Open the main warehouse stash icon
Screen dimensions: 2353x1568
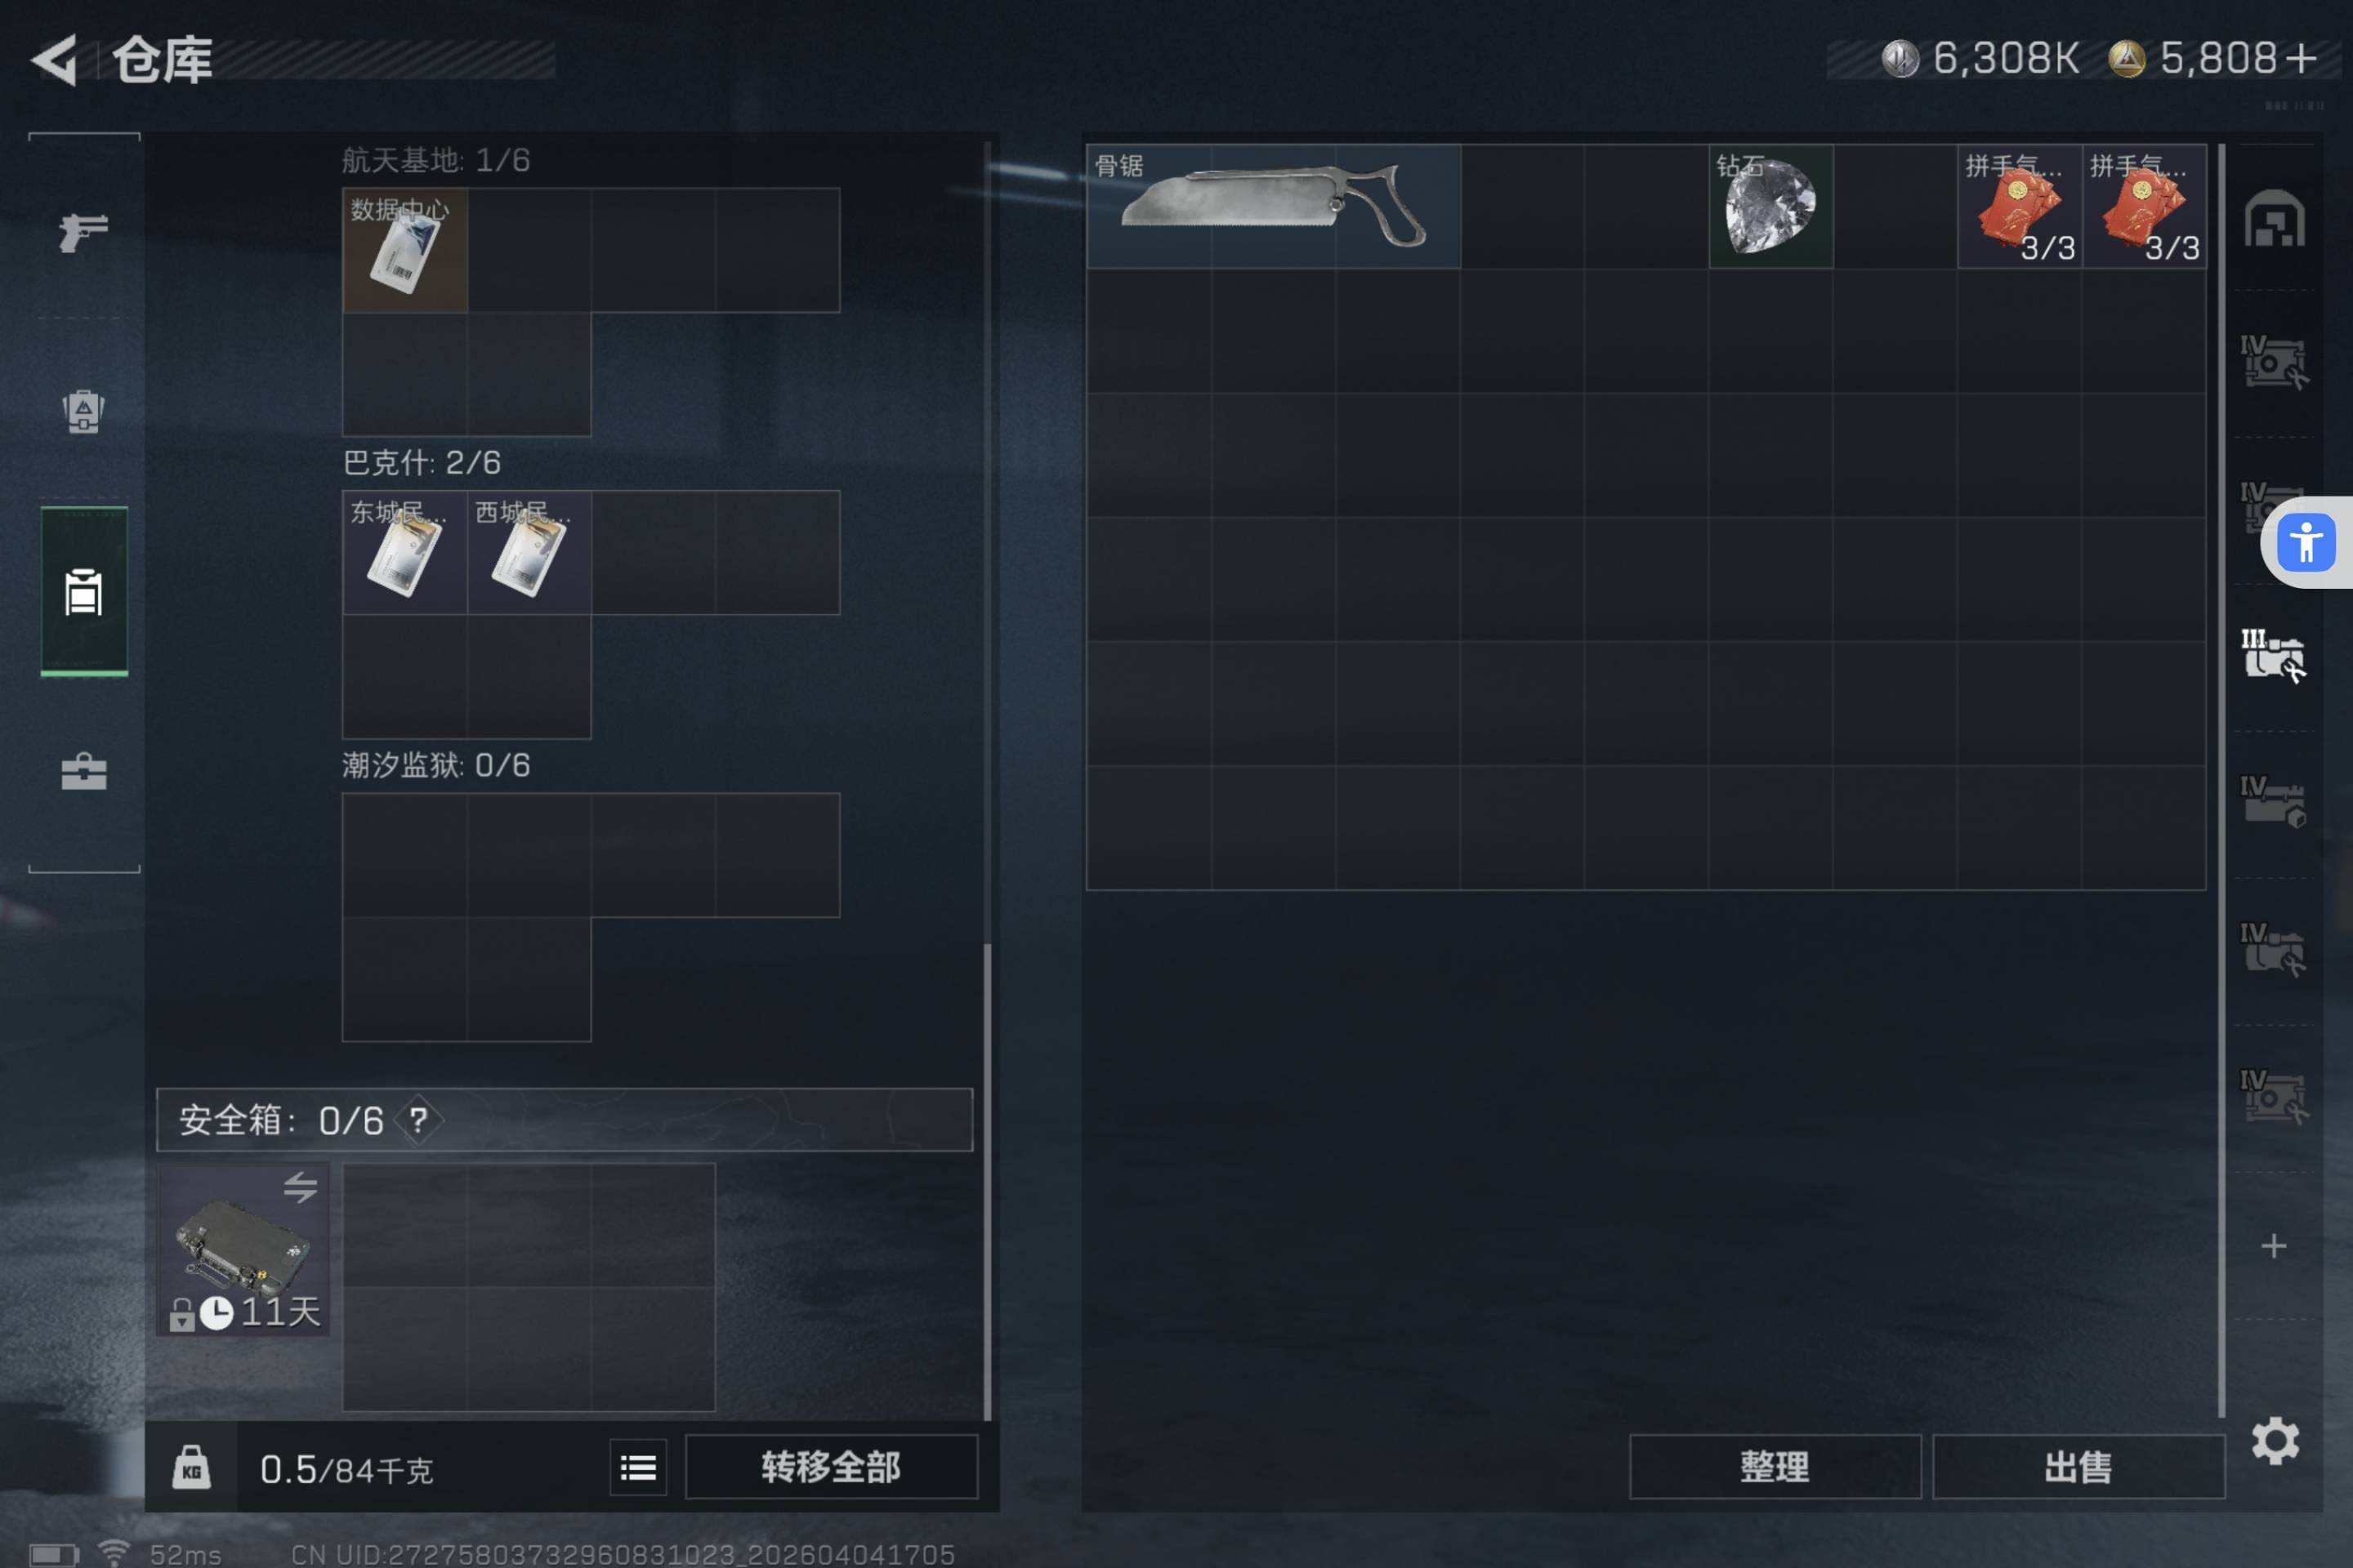click(x=2274, y=217)
